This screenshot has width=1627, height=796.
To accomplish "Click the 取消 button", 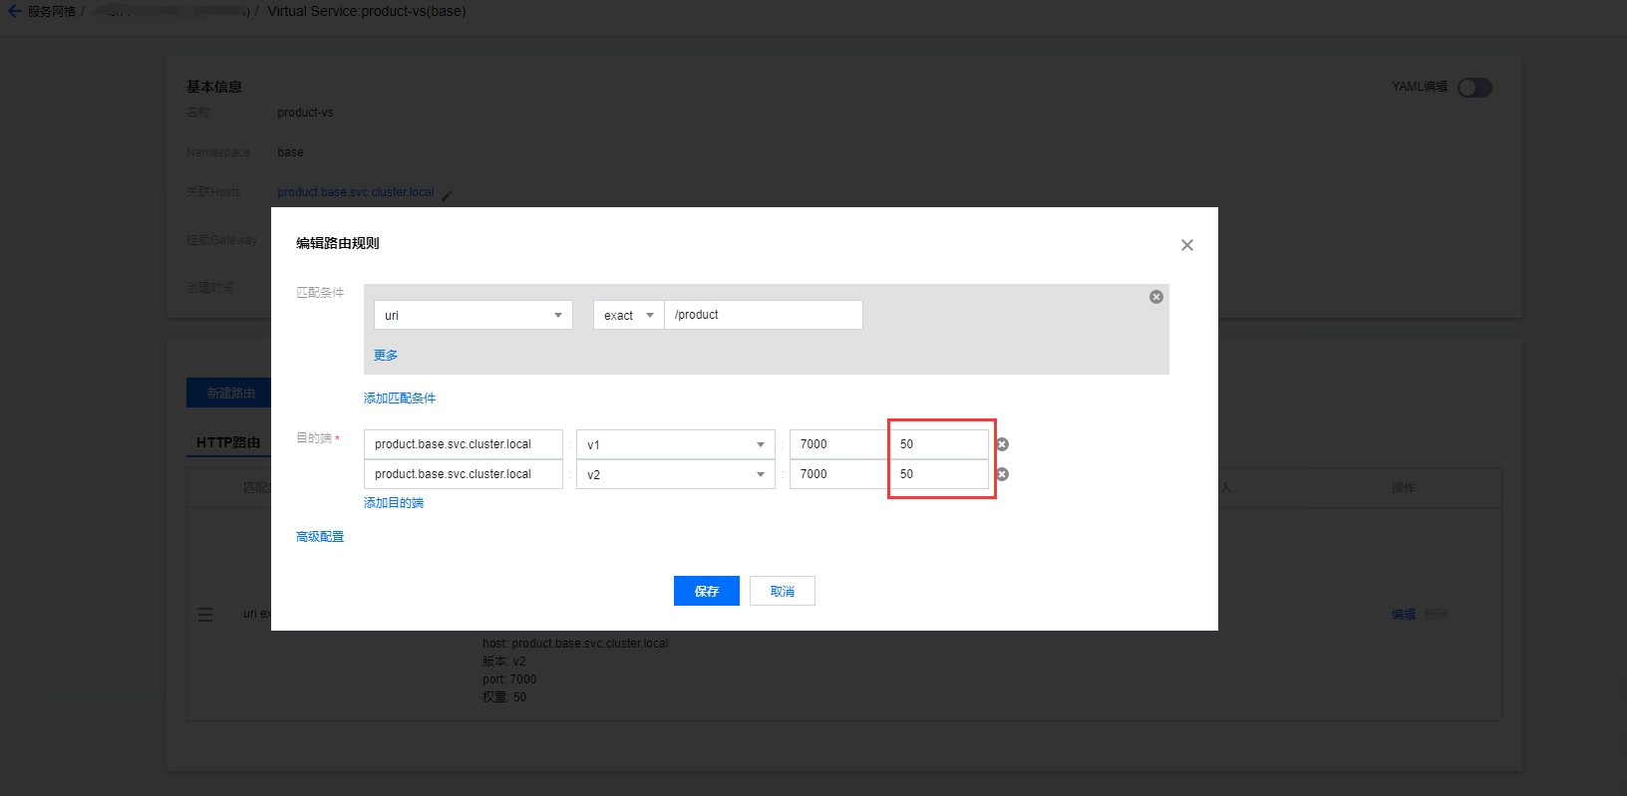I will tap(782, 591).
